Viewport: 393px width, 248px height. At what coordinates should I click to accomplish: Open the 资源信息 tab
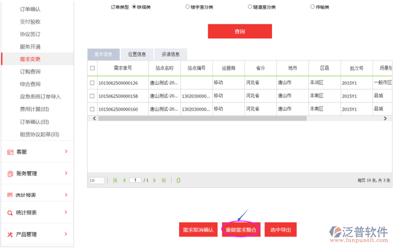pos(170,55)
